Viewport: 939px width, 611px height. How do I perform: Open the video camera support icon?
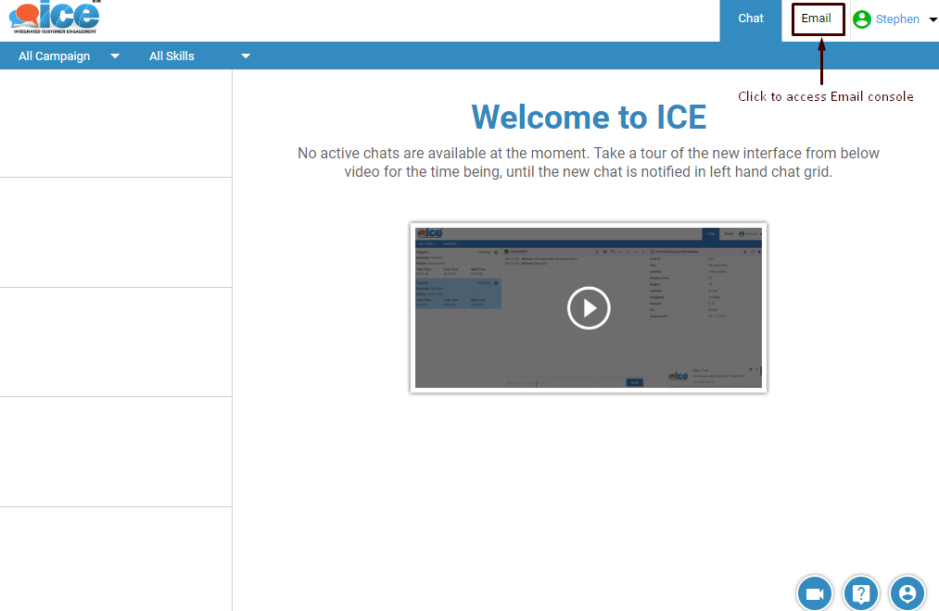click(814, 593)
